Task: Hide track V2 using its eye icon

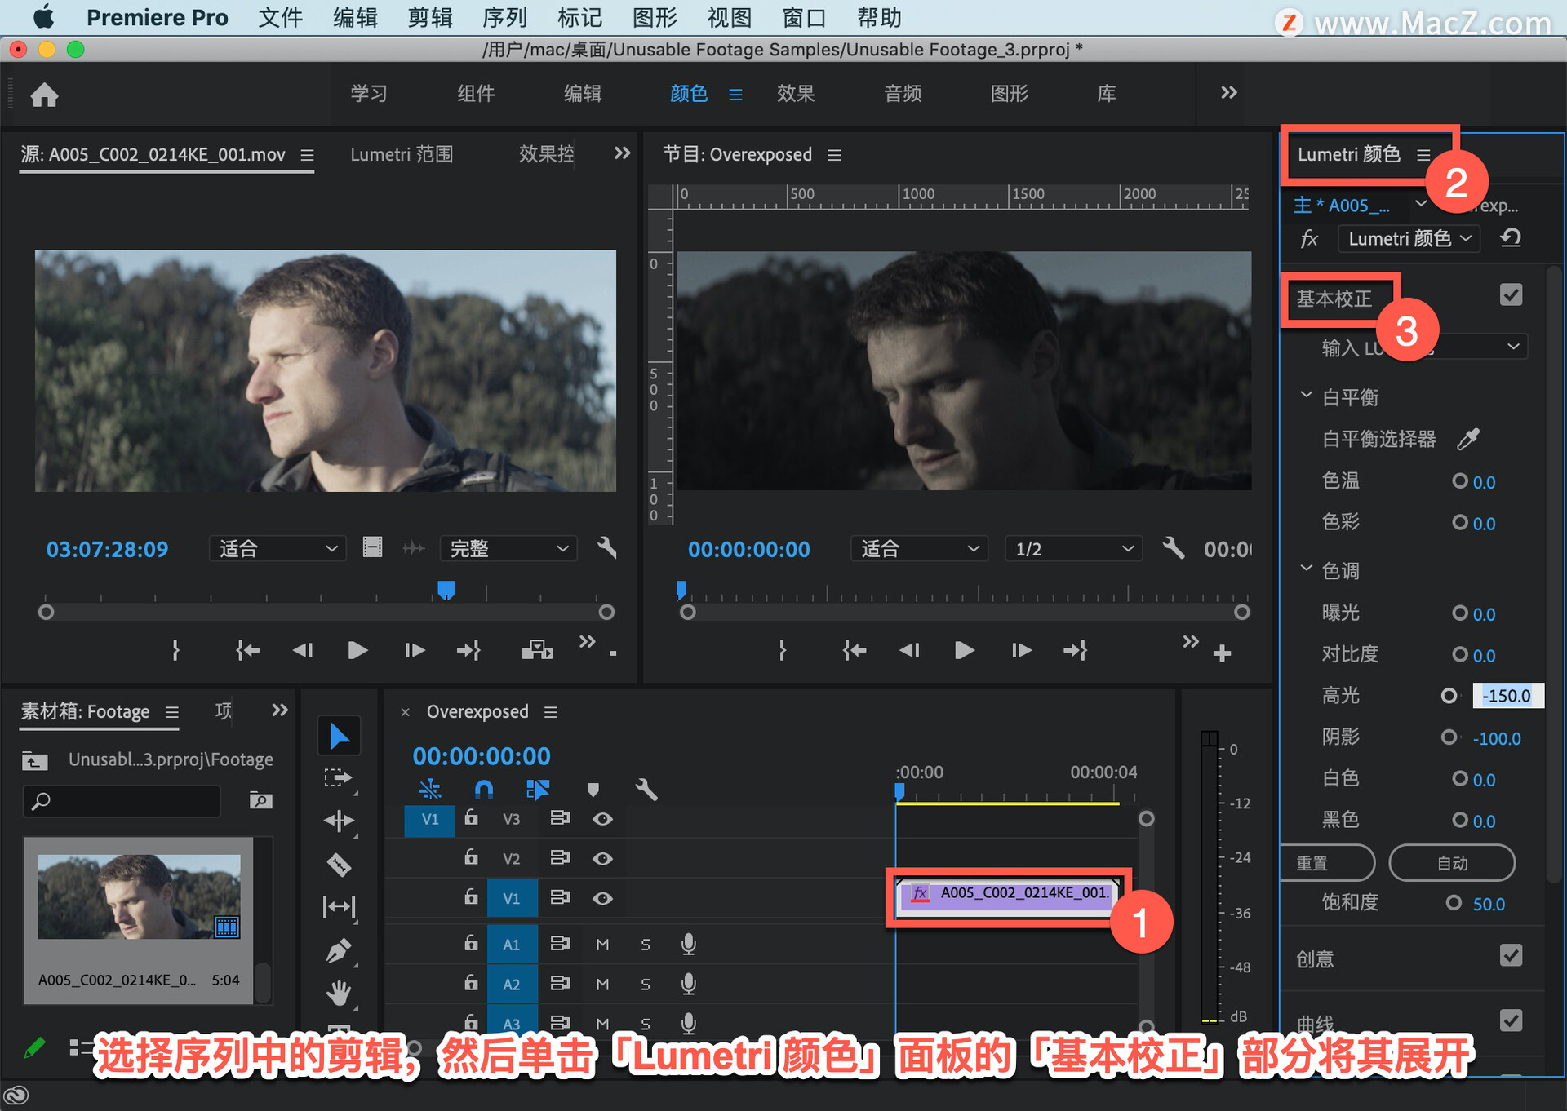Action: (x=602, y=858)
